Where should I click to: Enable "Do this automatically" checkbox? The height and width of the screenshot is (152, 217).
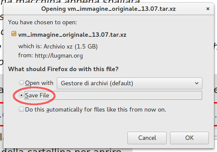click(22, 110)
